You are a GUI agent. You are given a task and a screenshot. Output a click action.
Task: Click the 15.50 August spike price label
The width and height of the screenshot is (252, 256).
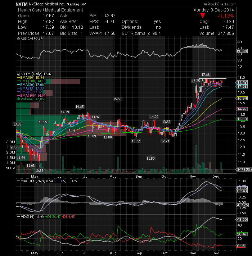tap(117, 99)
